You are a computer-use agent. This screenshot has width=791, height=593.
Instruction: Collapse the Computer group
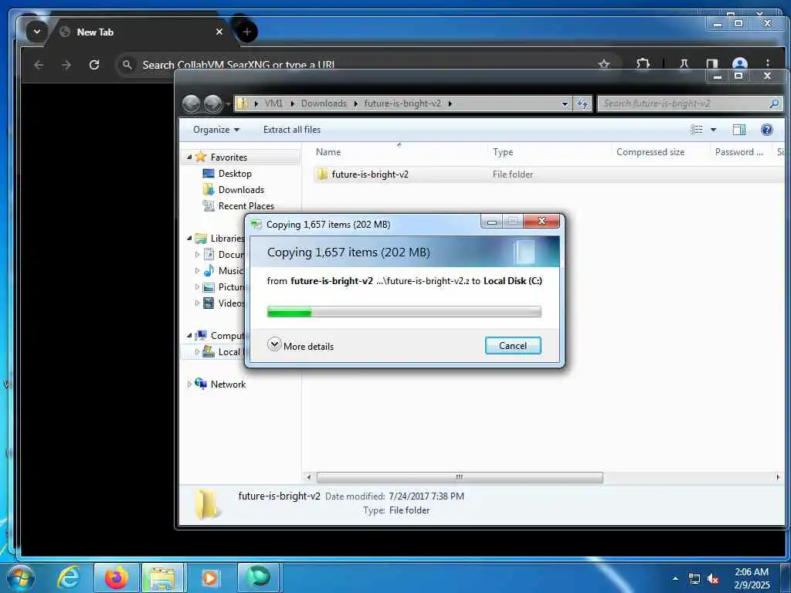click(189, 335)
